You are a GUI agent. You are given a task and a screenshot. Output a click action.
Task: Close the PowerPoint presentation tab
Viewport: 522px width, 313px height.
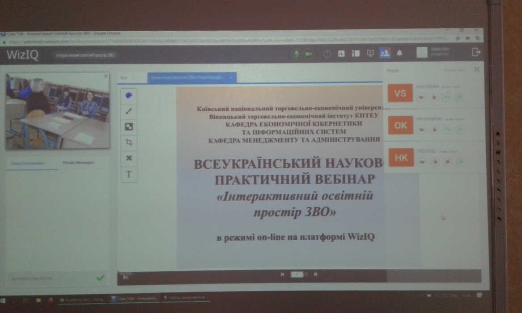click(231, 78)
